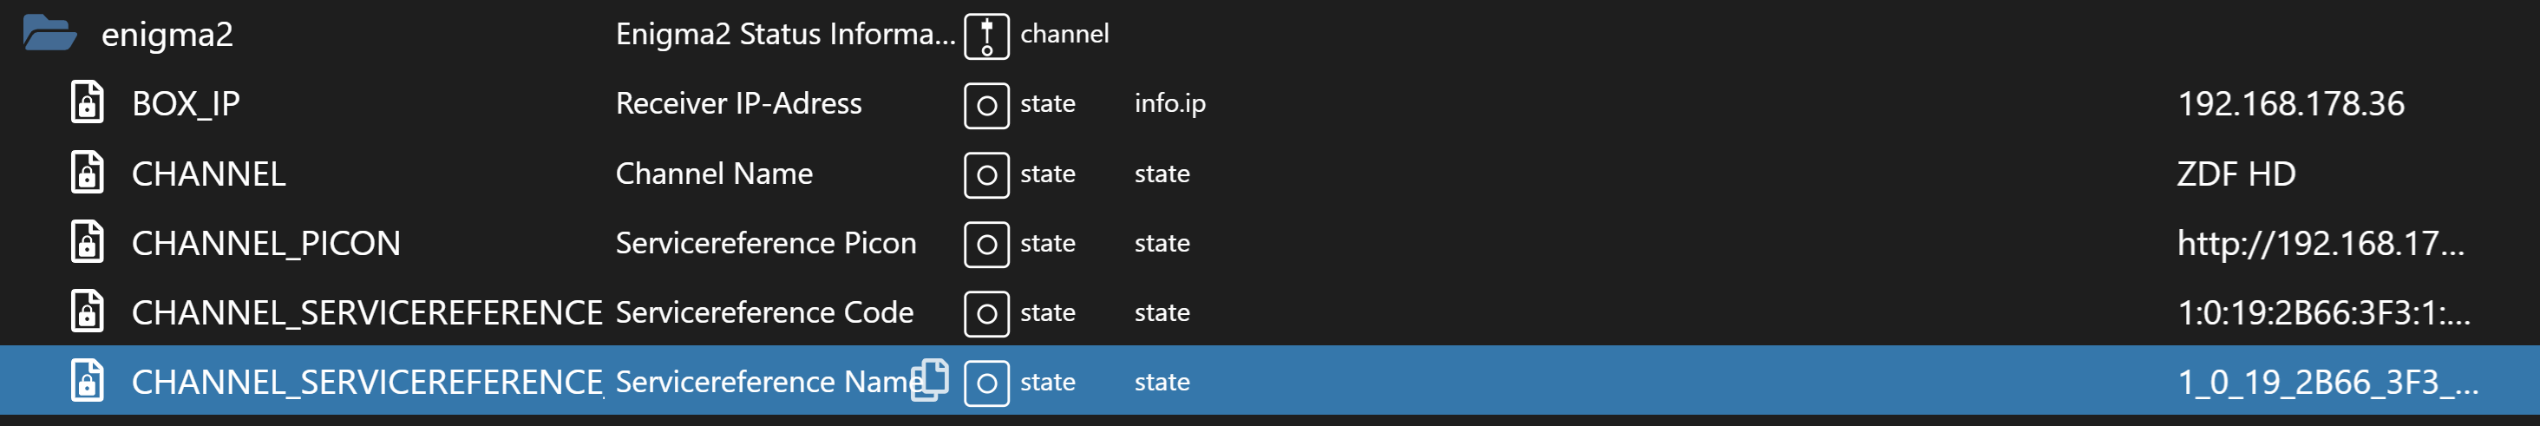This screenshot has height=426, width=2540.
Task: Select the enigma2 tree item
Action: coord(167,35)
